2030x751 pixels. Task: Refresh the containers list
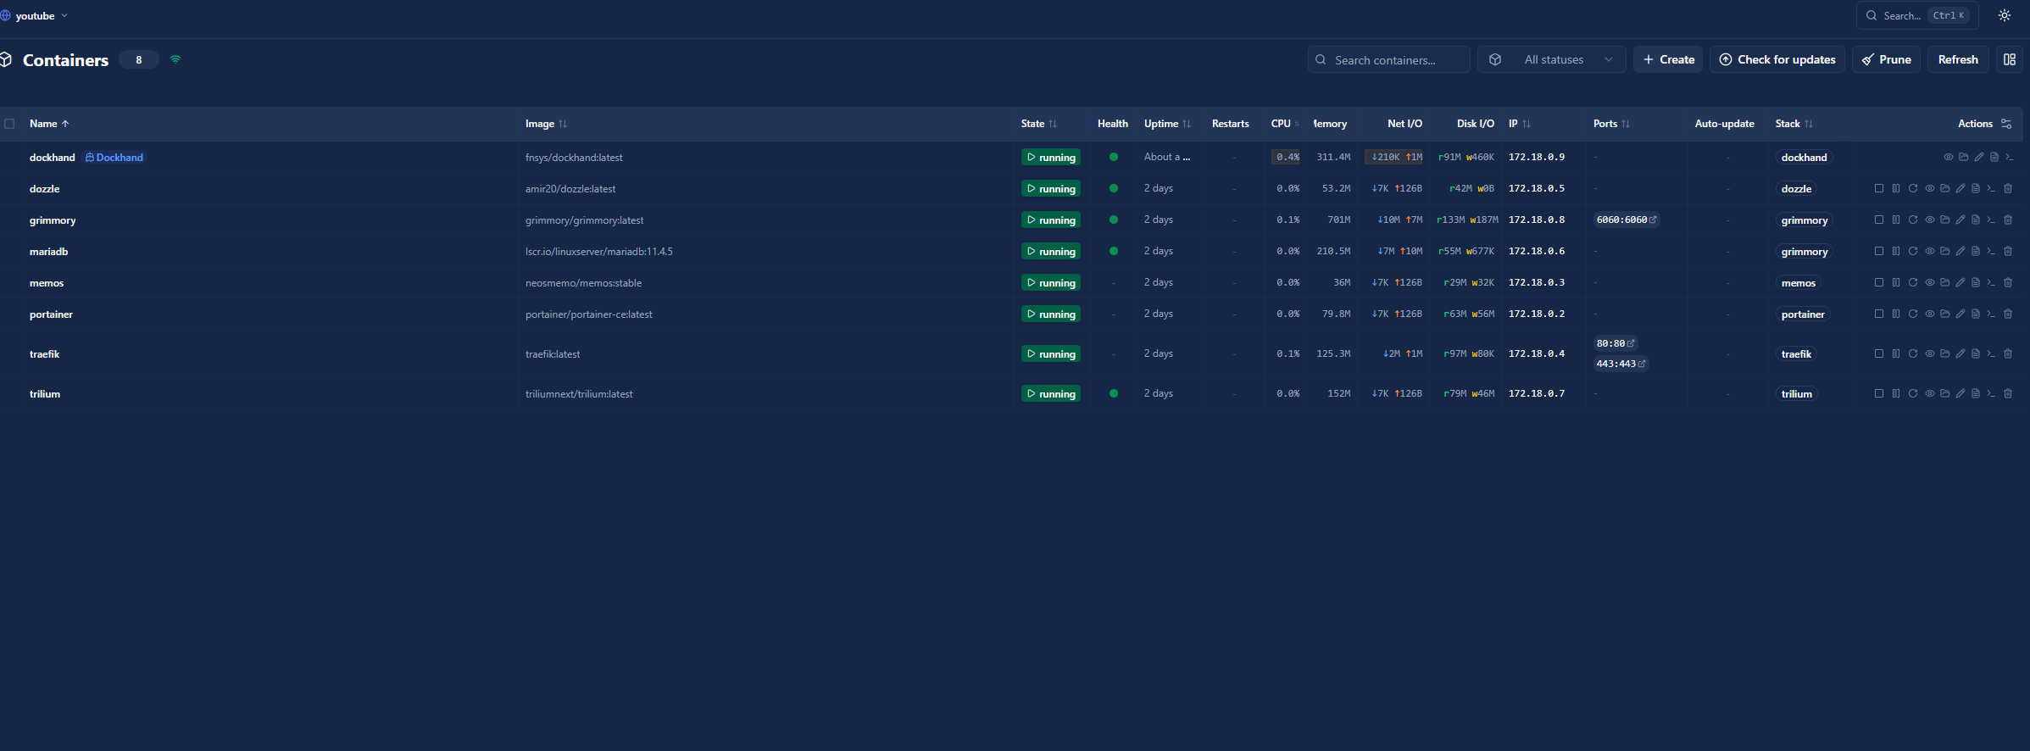click(1958, 59)
